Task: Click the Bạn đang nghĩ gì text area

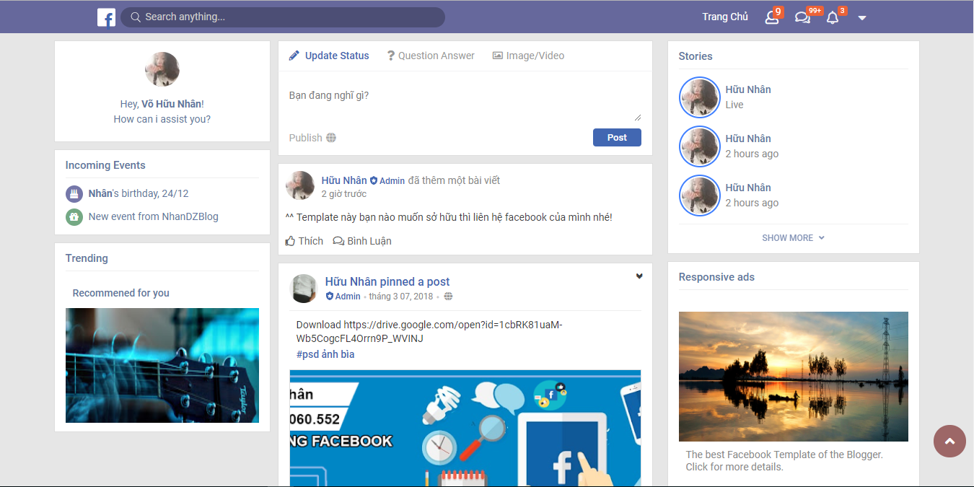Action: click(x=465, y=102)
